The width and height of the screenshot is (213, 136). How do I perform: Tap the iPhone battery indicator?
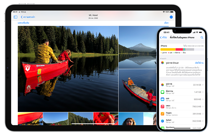click(200, 32)
